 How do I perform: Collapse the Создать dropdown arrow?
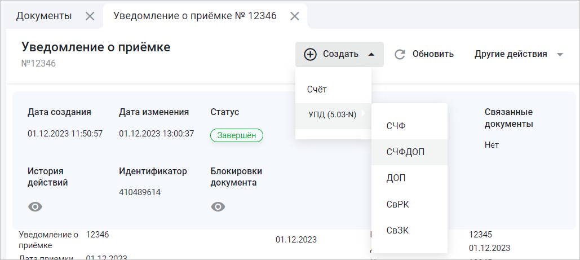click(x=371, y=54)
